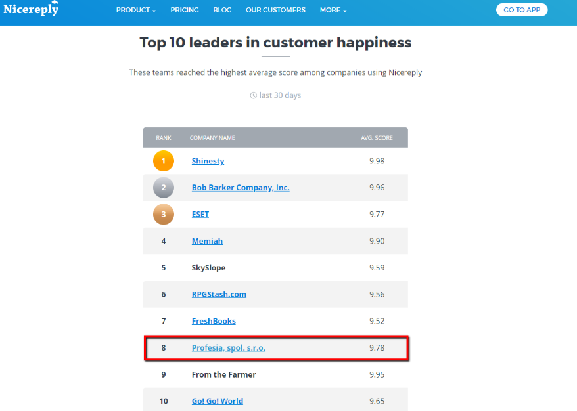Click the Nicereply logo
Image resolution: width=577 pixels, height=411 pixels.
31,9
